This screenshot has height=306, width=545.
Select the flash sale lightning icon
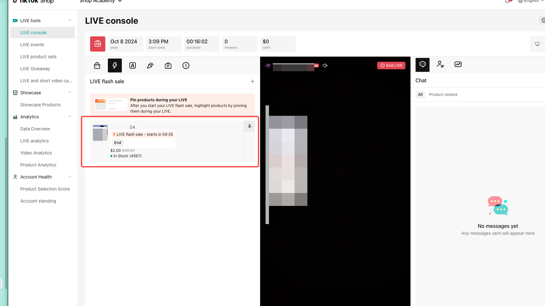(x=115, y=66)
